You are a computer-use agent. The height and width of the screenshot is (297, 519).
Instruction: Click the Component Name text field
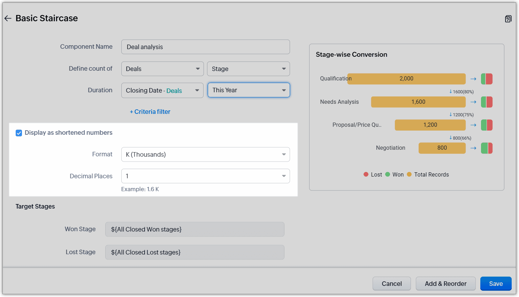click(x=205, y=47)
